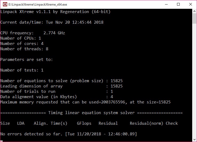This screenshot has height=142, width=197.
Task: Click the Number of tests: 1 line
Action: click(22, 70)
